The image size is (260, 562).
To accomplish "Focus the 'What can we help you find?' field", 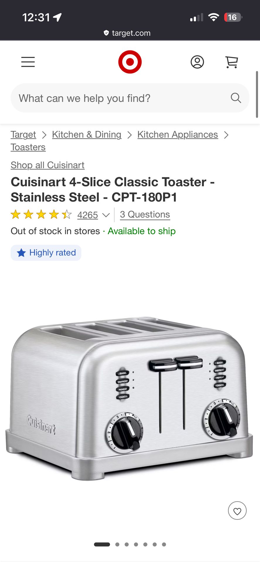I will 130,98.
